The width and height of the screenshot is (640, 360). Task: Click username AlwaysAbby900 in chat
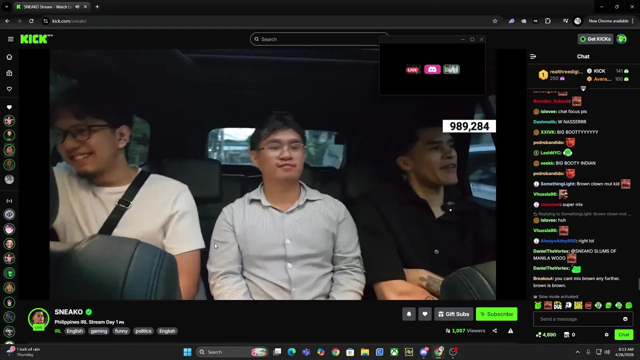pyautogui.click(x=558, y=241)
